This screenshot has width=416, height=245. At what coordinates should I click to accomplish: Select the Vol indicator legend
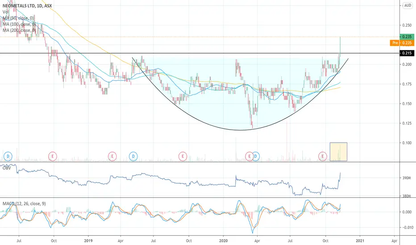(5, 12)
